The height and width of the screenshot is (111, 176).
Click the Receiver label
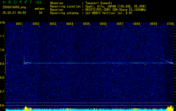57,10
